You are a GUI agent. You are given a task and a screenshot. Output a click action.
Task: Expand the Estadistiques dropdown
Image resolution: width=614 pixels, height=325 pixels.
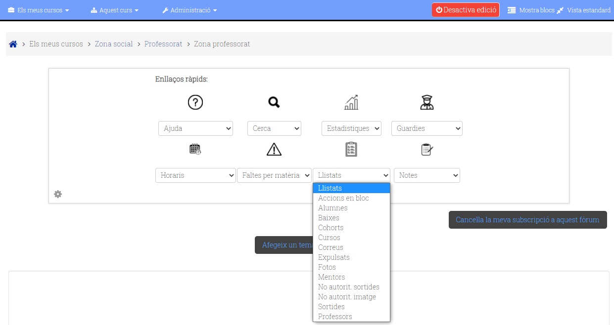pos(351,128)
